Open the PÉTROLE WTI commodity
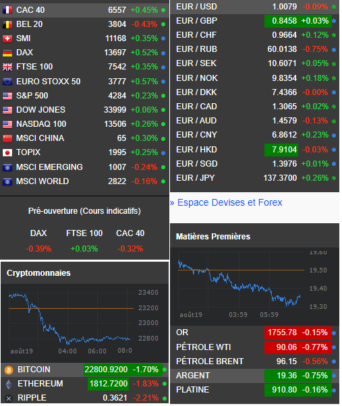 point(204,347)
